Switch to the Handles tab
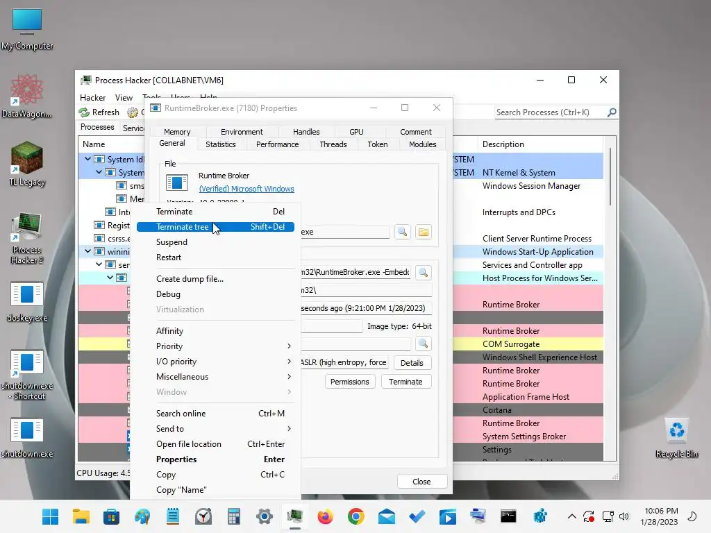Screen dimensions: 711x533 click(x=306, y=131)
